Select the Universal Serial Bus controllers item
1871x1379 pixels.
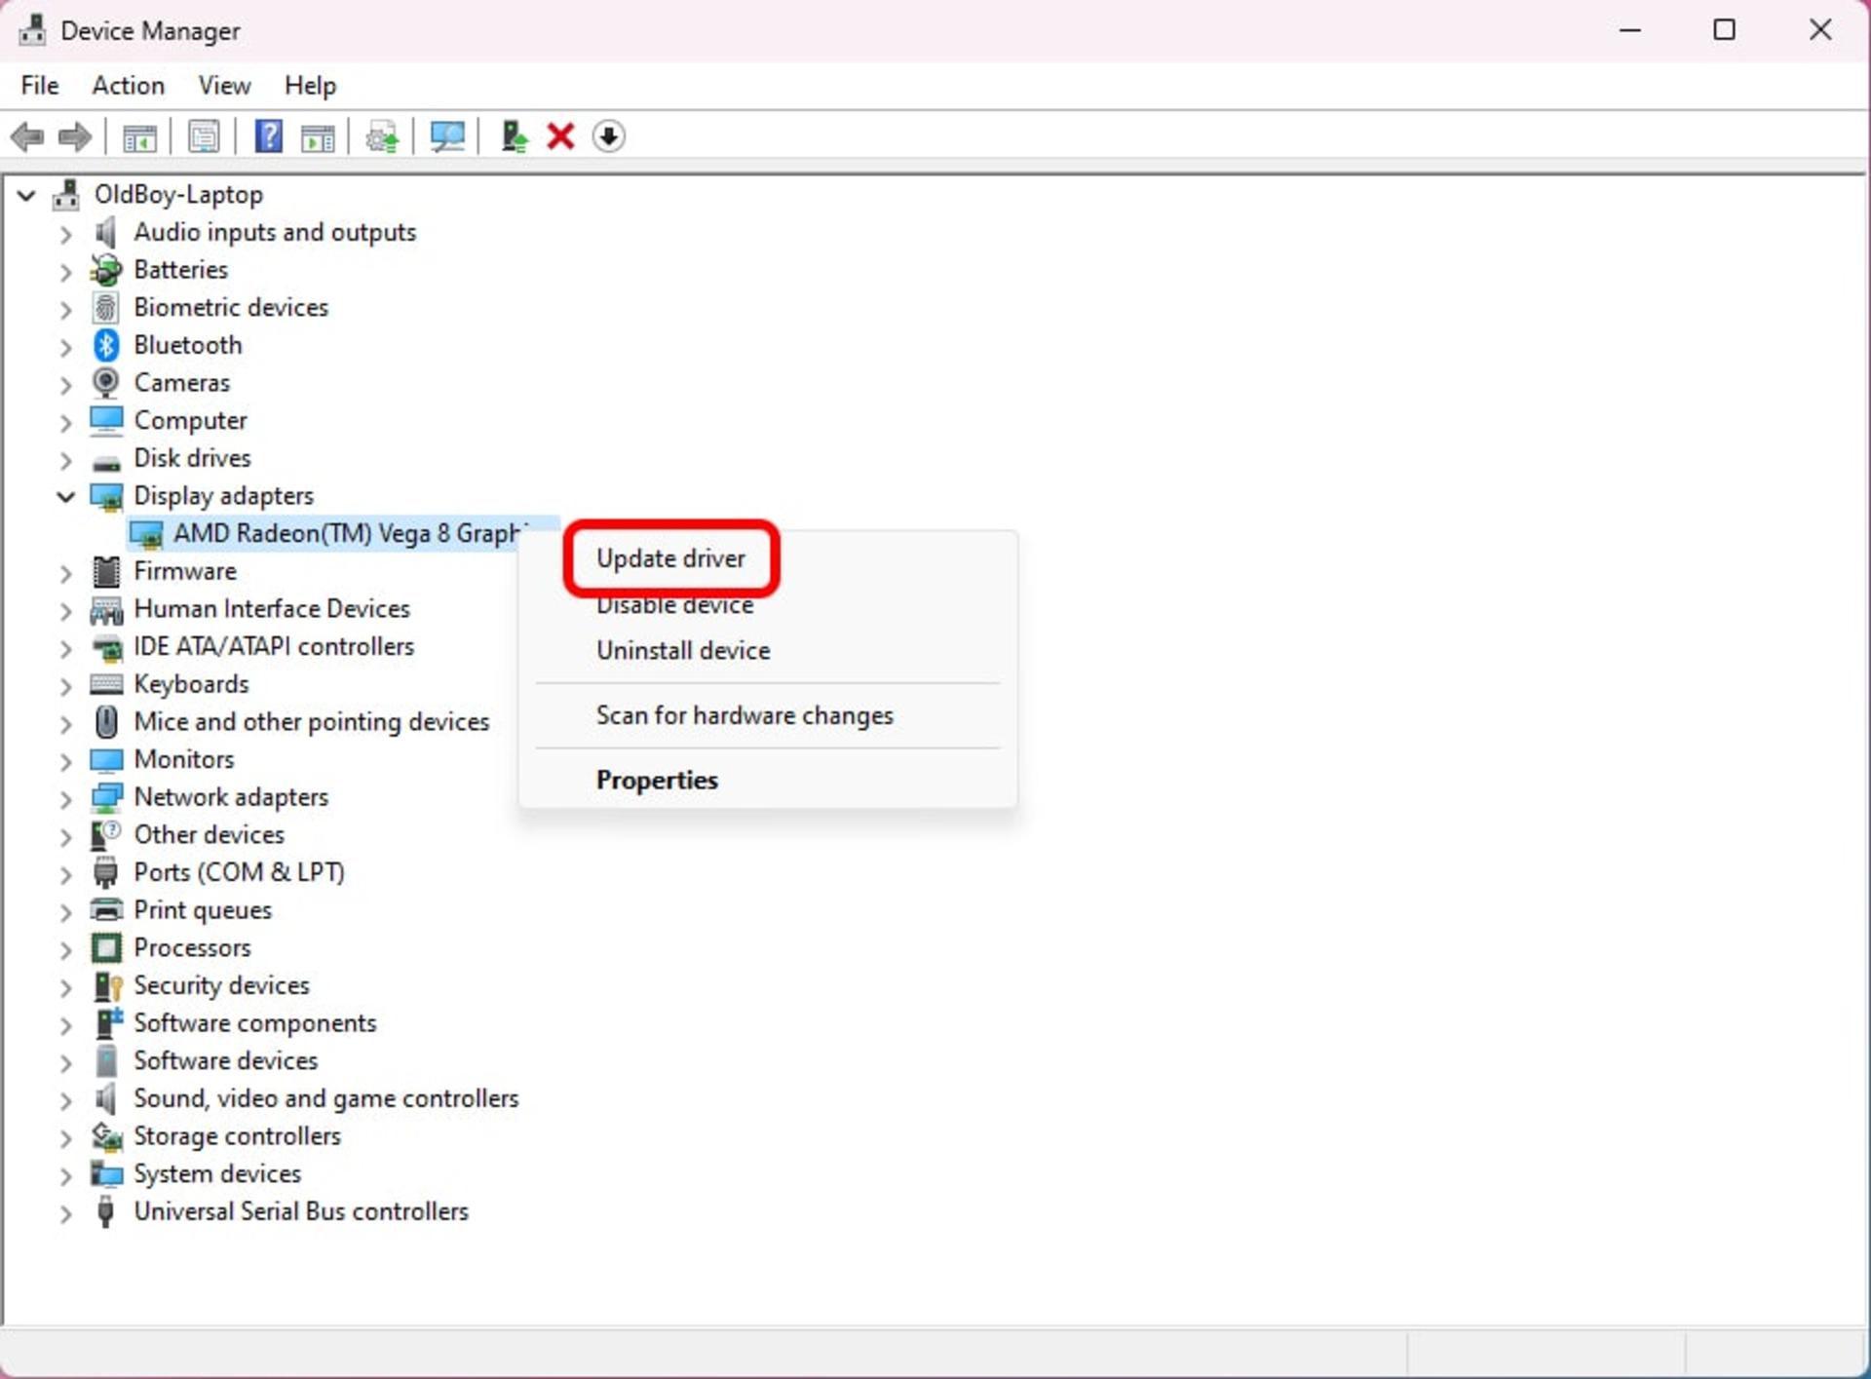301,1211
